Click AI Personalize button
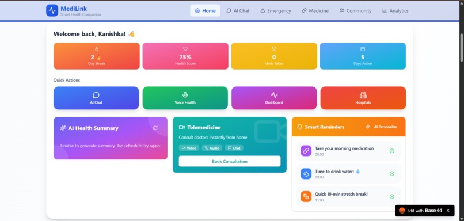This screenshot has width=464, height=221. coord(382,127)
